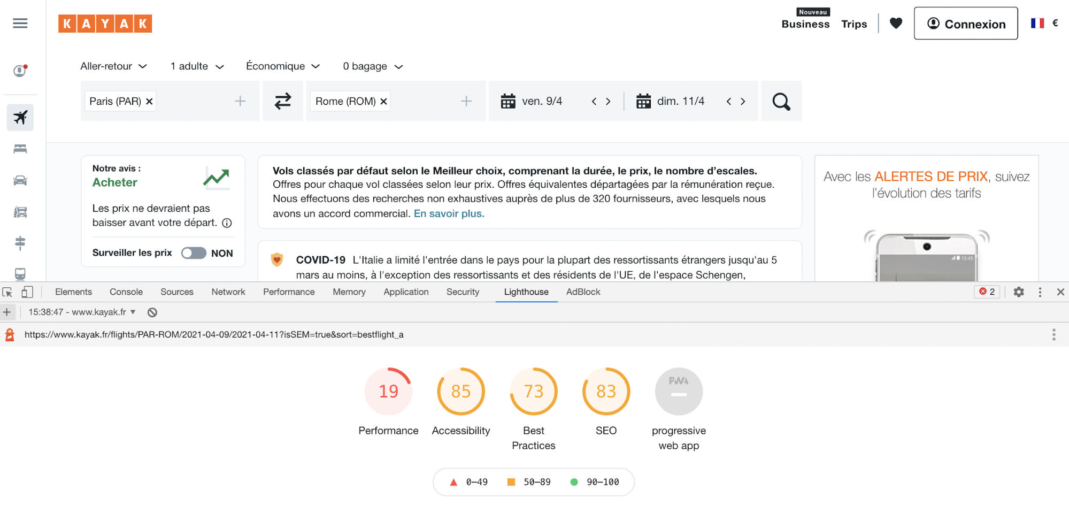Image resolution: width=1069 pixels, height=506 pixels.
Task: Shift return date one day earlier
Action: (728, 101)
